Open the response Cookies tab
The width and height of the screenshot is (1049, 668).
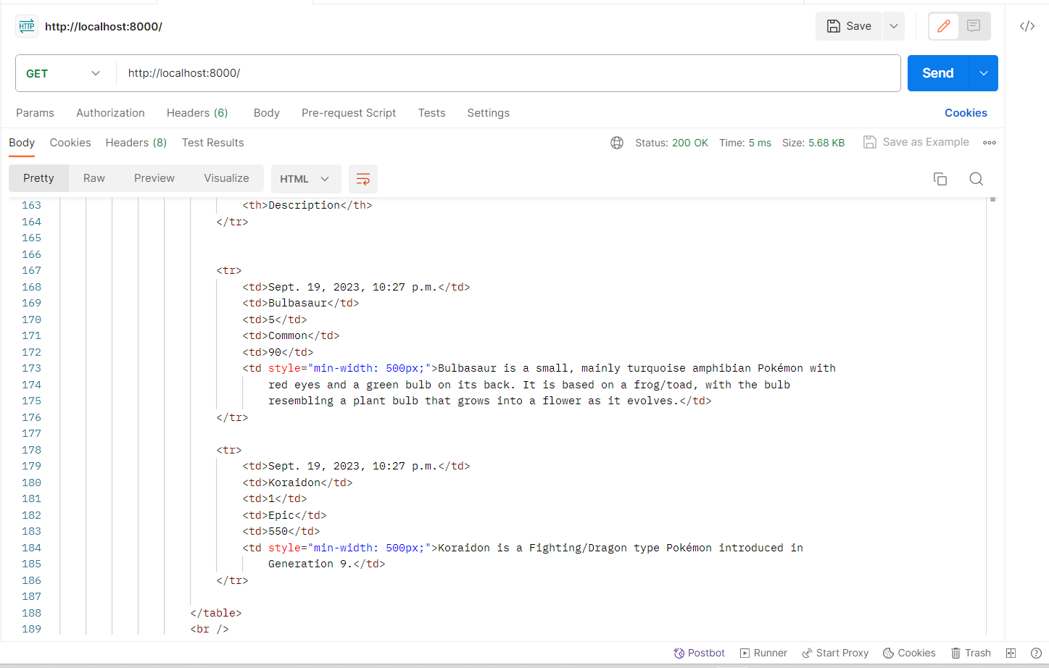70,143
